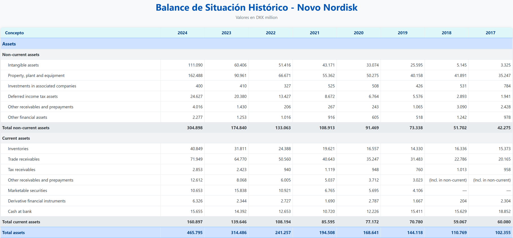Click the Trade receivables row label

24,159
